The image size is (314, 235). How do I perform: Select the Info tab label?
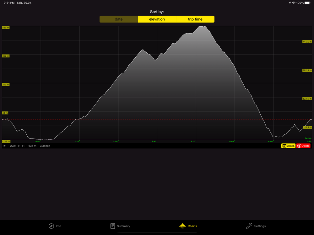click(58, 226)
